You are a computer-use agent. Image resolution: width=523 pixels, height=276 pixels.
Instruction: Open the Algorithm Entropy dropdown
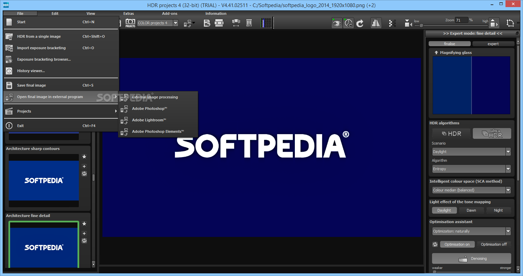[x=471, y=169]
